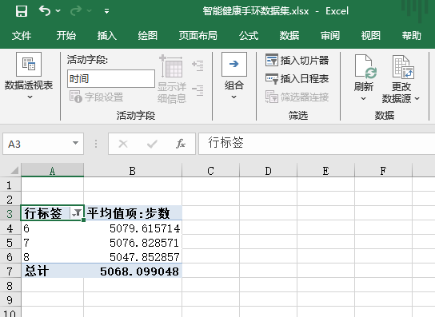Select column B header
The width and height of the screenshot is (435, 317).
(x=133, y=170)
